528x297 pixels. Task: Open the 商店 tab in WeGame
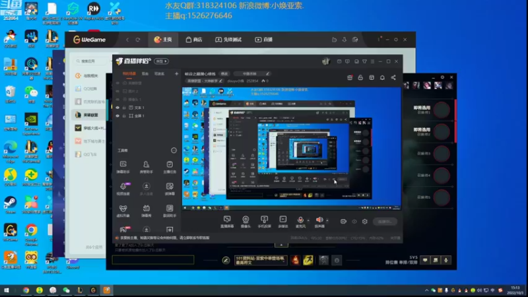click(194, 40)
